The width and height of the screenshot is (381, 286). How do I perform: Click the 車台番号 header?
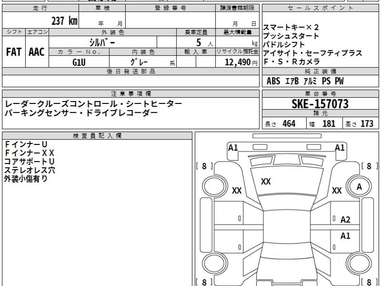click(320, 94)
